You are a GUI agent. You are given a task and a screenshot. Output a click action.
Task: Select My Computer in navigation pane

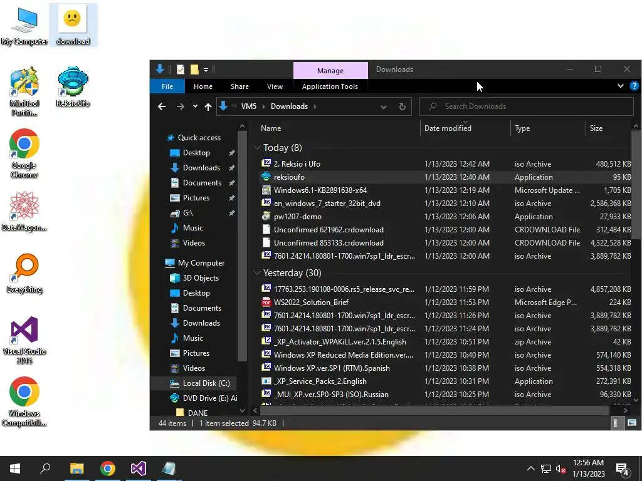tap(195, 263)
